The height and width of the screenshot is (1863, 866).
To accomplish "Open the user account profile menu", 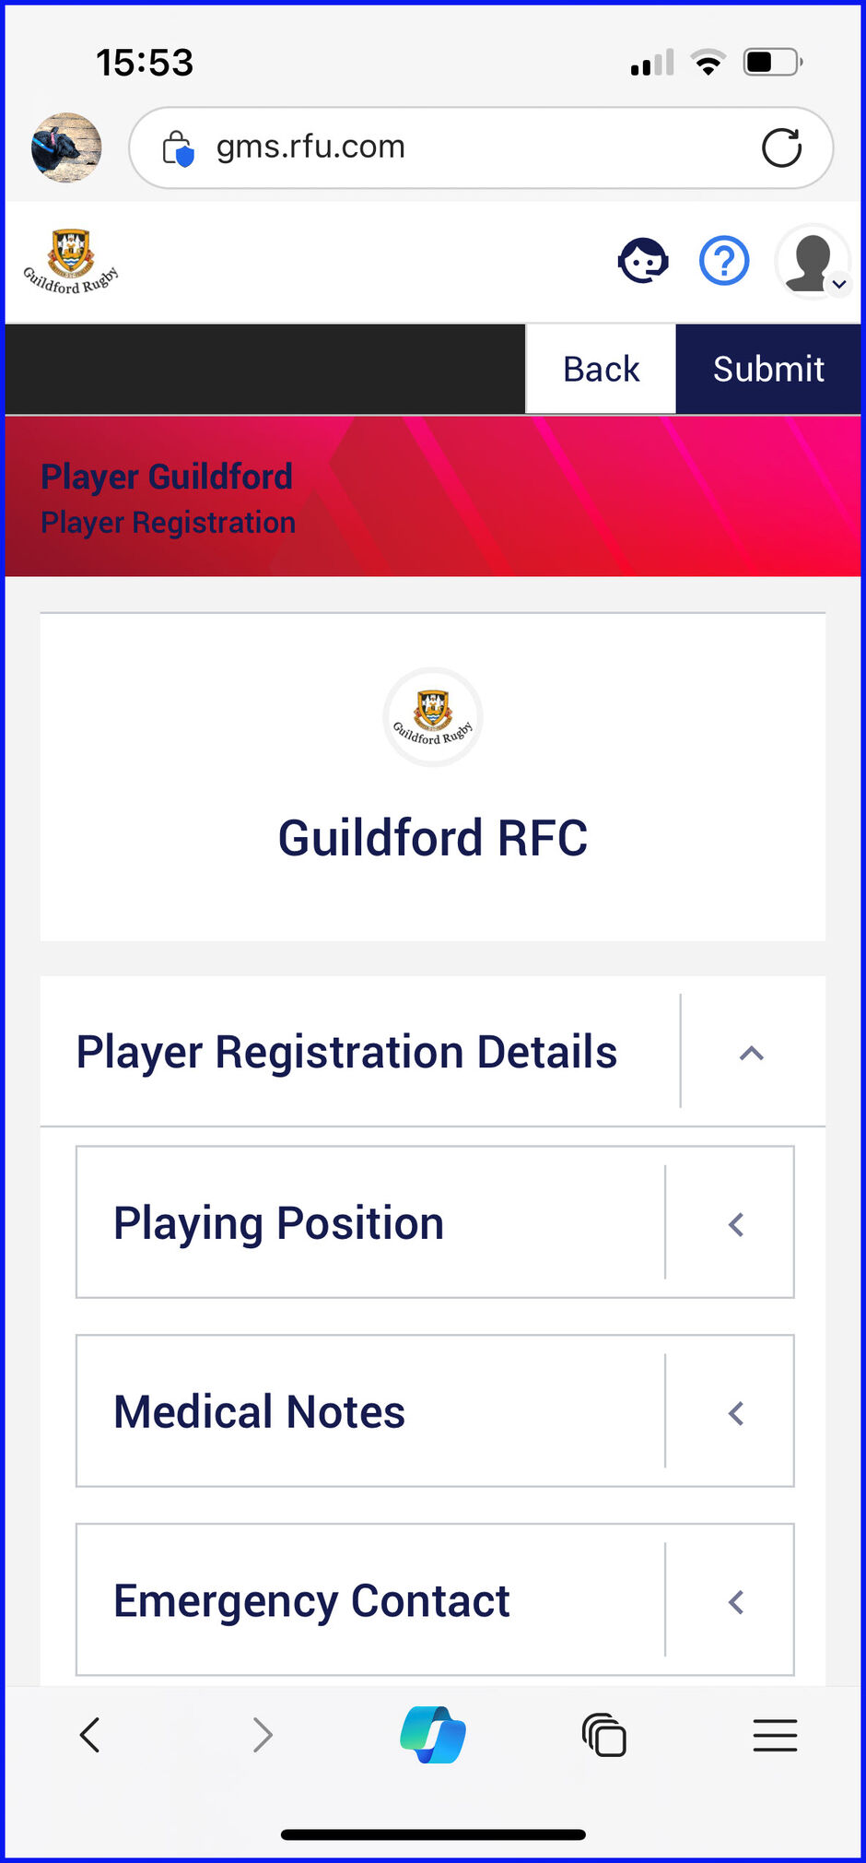I will [813, 264].
